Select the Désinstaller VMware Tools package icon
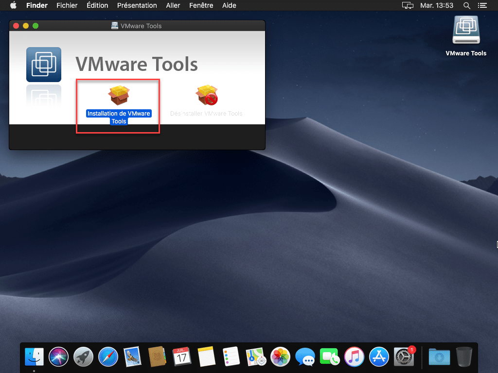Screen dimensions: 498x373 207,95
